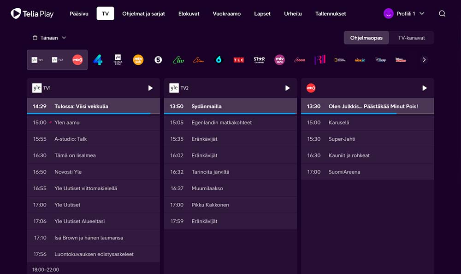This screenshot has width=461, height=274.
Task: Select the Yle TV1 channel logo in strip
Action: [37, 60]
